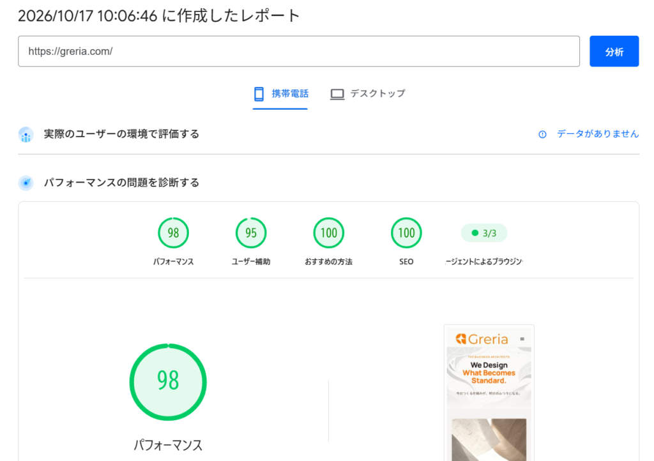Viewport: 654px width, 461px height.
Task: Click the パフォーマンス label under the 98 gauge
Action: coord(174,262)
